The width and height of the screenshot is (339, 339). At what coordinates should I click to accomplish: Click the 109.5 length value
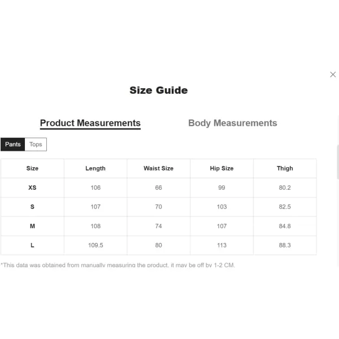point(95,245)
